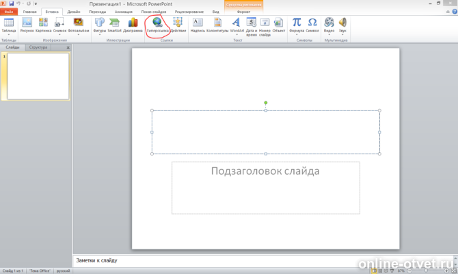Insert a Надпись text box
Screen dimensions: 458x274
198,23
